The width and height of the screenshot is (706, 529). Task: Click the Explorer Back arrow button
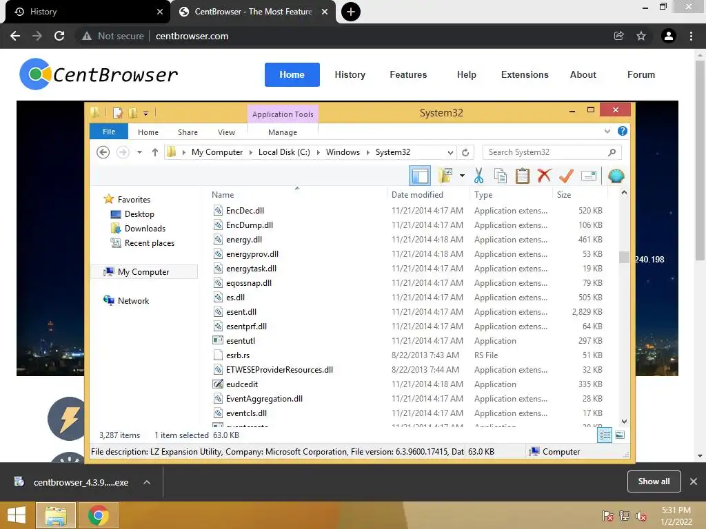[x=103, y=152]
